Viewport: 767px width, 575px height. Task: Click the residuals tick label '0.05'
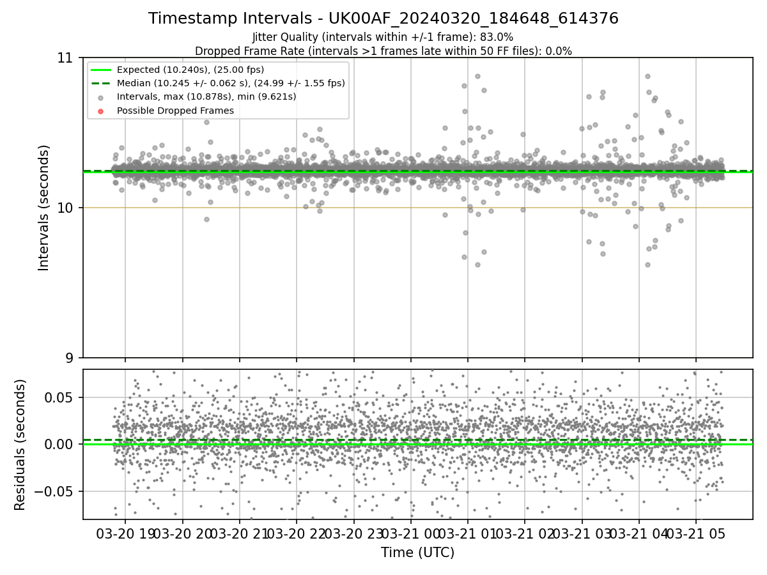tap(59, 397)
